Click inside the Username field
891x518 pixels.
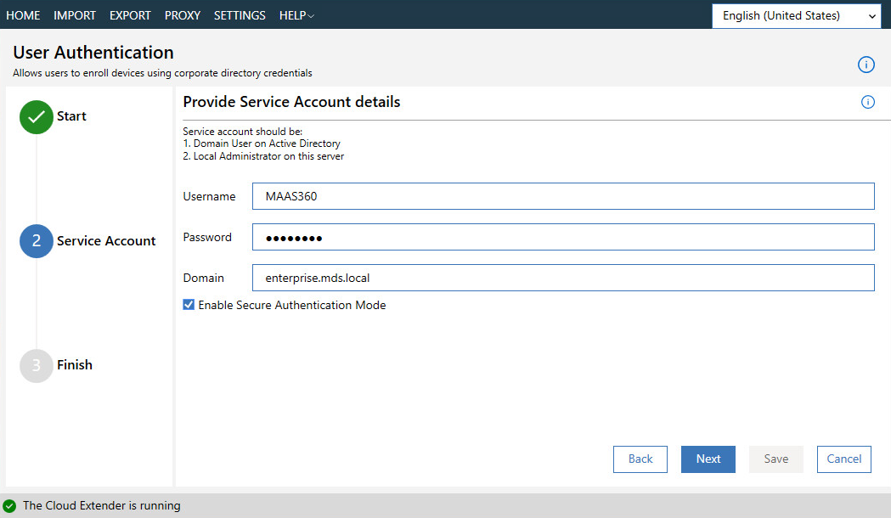tap(562, 196)
